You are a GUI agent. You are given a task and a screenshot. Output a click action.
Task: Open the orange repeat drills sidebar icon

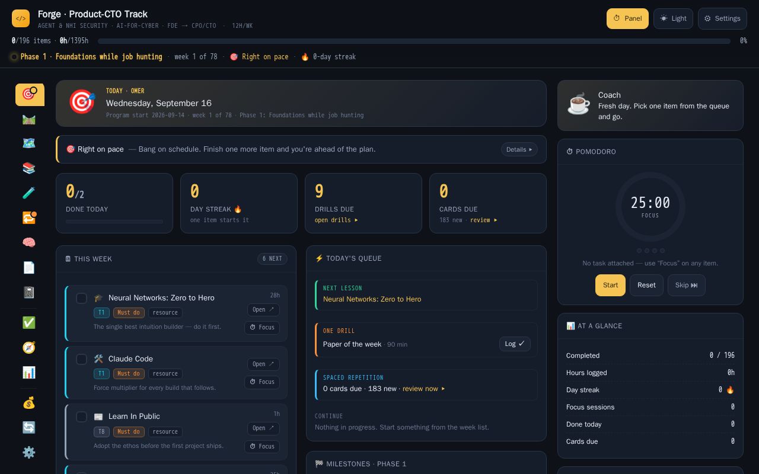pos(29,218)
